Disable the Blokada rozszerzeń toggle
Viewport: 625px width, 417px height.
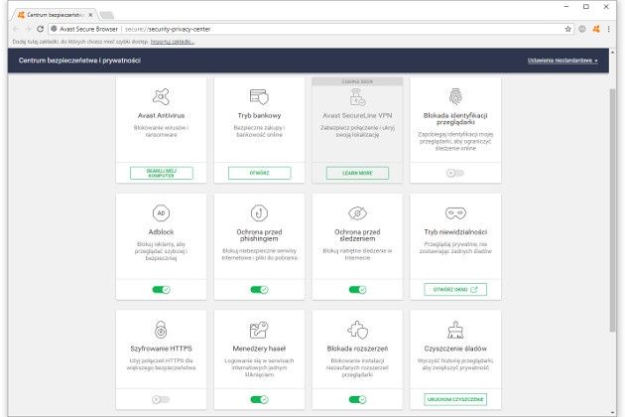coord(357,399)
